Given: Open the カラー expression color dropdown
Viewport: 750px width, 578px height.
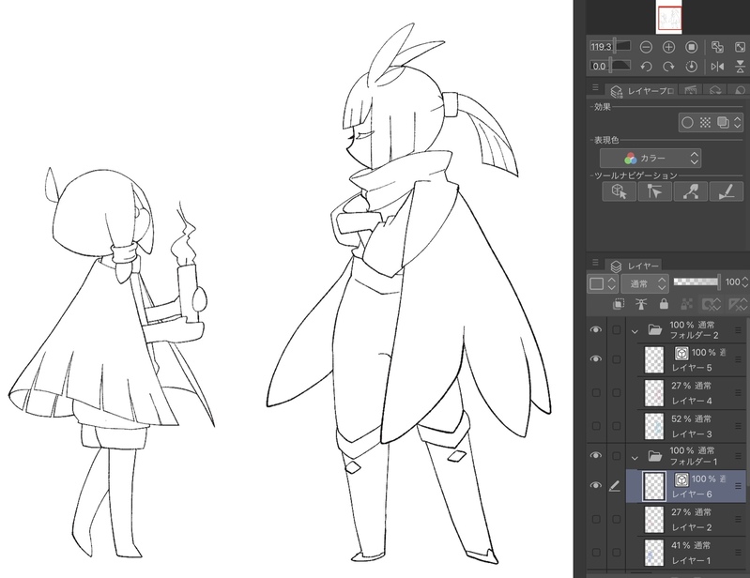Looking at the screenshot, I should (x=651, y=158).
